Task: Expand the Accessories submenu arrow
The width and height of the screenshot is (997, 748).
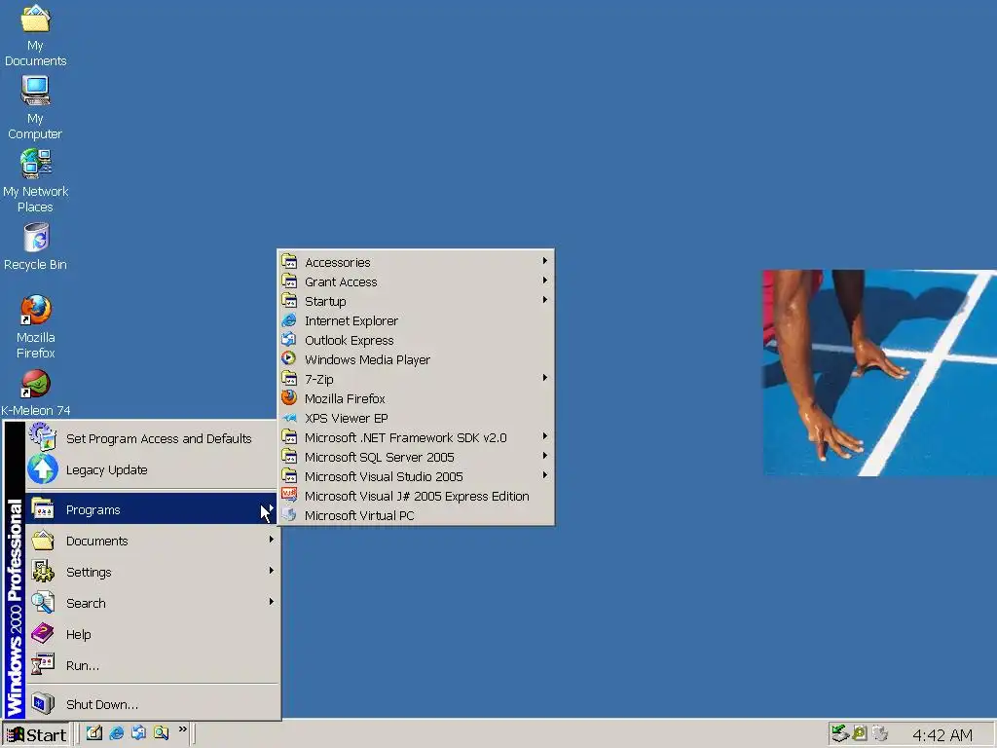Action: point(545,261)
